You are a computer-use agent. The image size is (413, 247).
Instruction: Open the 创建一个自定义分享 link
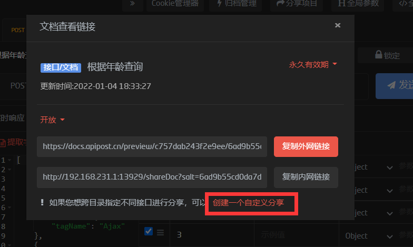tap(249, 202)
